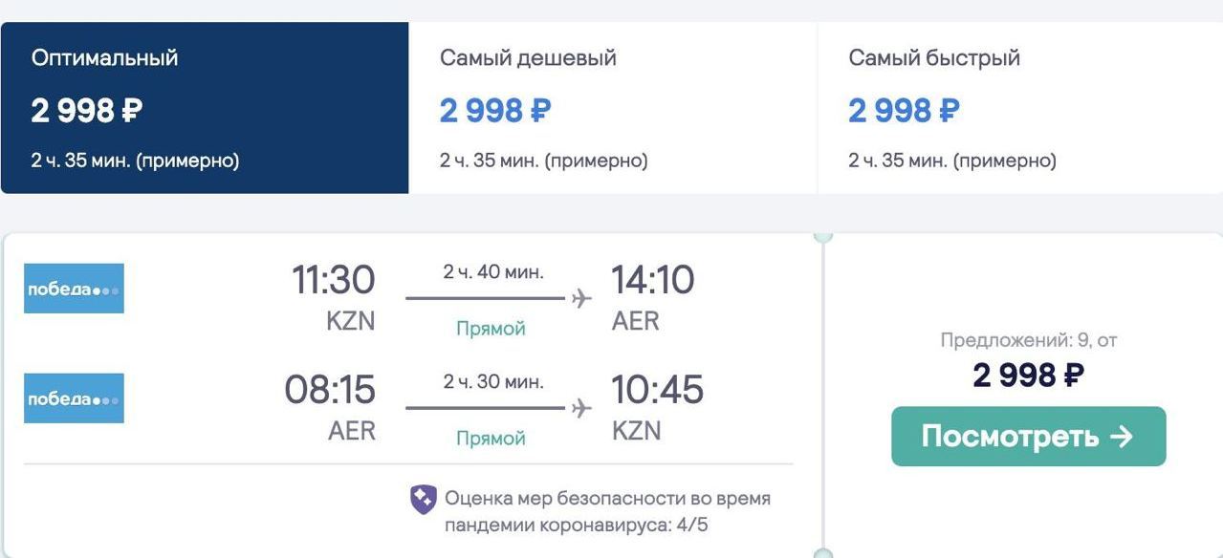Viewport: 1223px width, 558px height.
Task: Select the "Оптимальный" sorting tab
Action: tap(204, 107)
